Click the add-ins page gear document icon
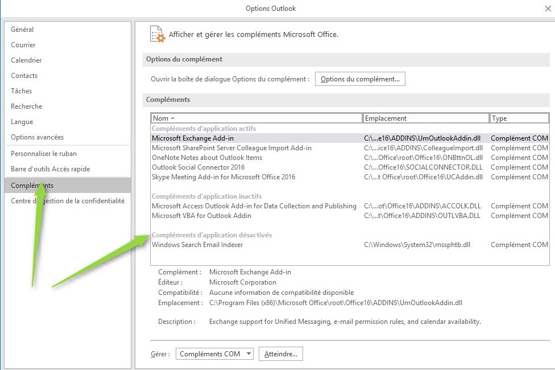Image resolution: width=555 pixels, height=370 pixels. click(x=157, y=34)
